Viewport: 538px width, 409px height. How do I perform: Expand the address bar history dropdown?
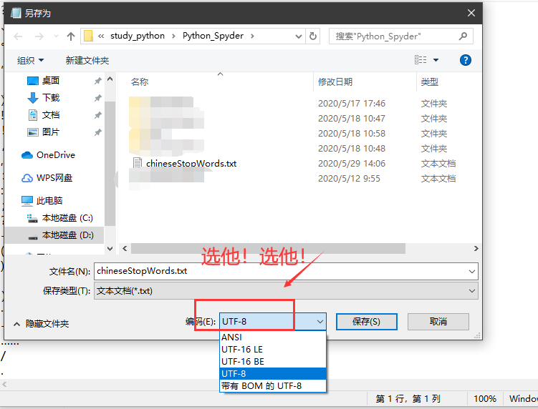[299, 36]
